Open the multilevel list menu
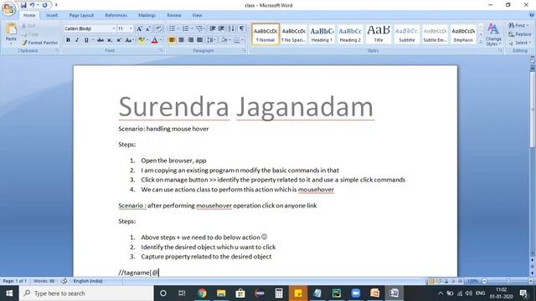536x301 pixels. pyautogui.click(x=199, y=28)
